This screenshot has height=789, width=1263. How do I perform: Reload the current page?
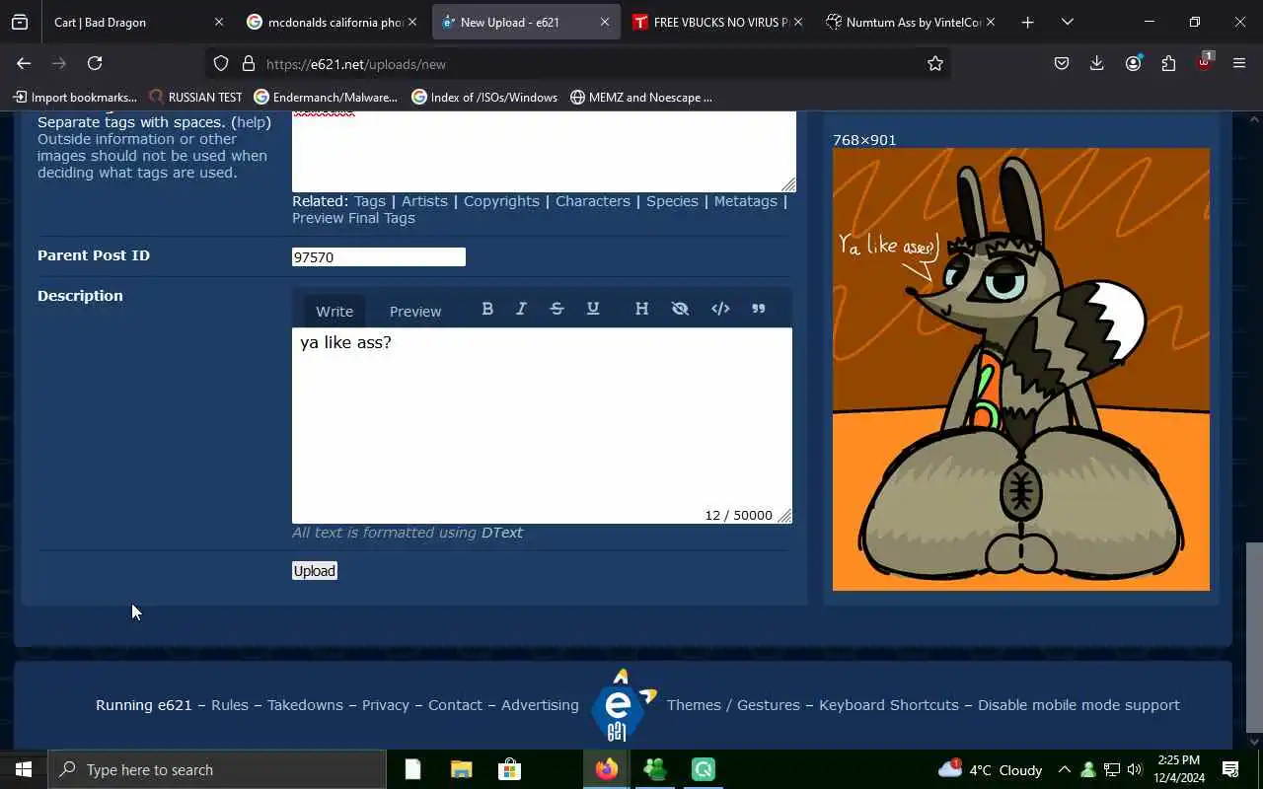[x=95, y=63]
